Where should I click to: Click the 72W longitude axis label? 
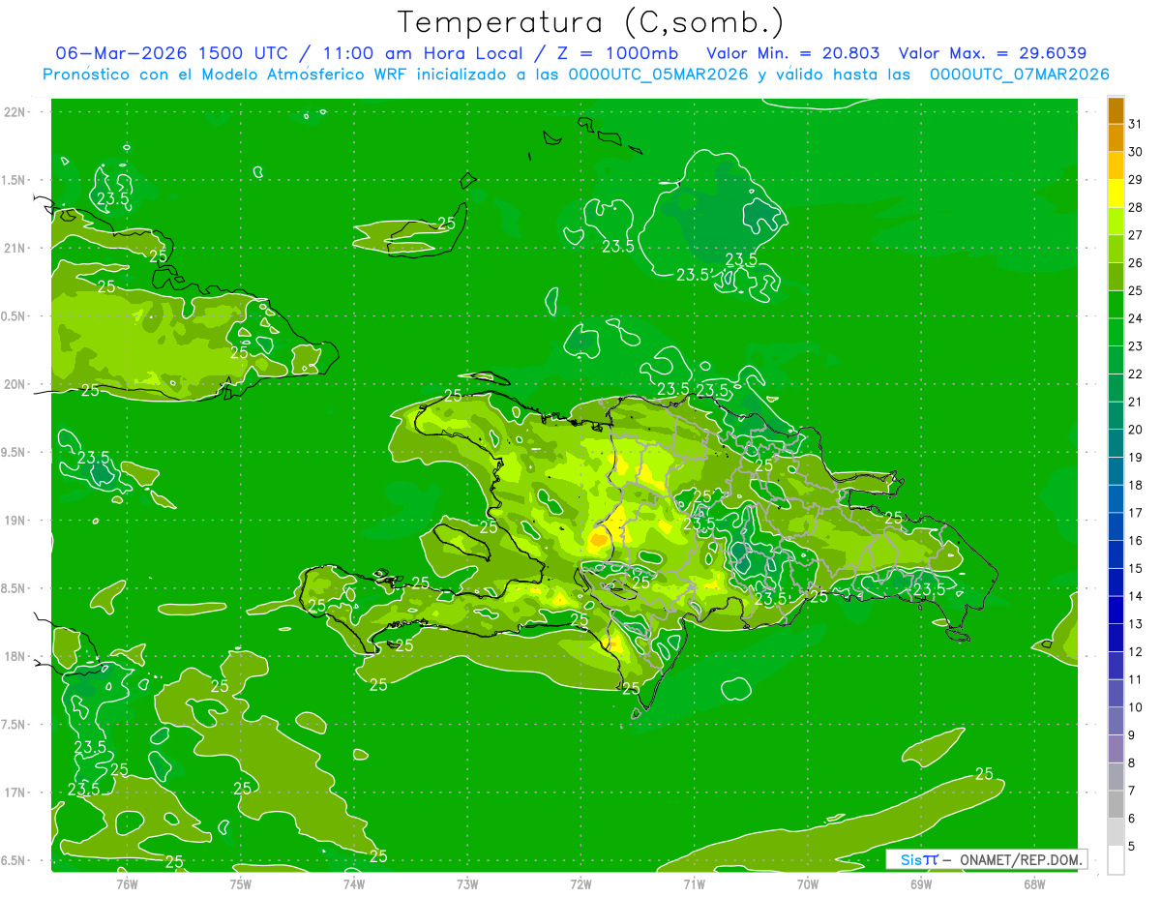(580, 882)
